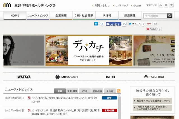Open 被災地への主な支援活動について link
The width and height of the screenshot is (179, 119).
pyautogui.click(x=152, y=101)
